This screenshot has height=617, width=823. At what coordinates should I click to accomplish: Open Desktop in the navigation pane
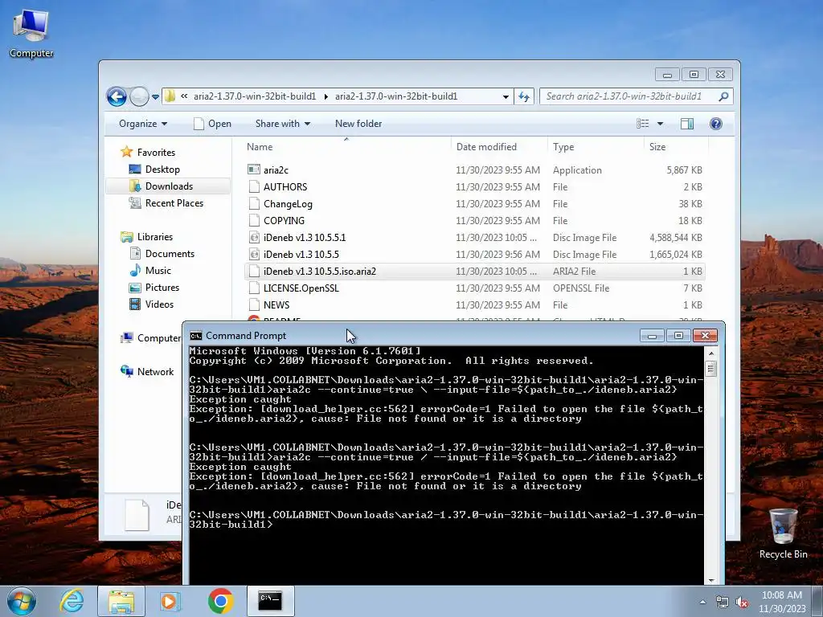162,170
